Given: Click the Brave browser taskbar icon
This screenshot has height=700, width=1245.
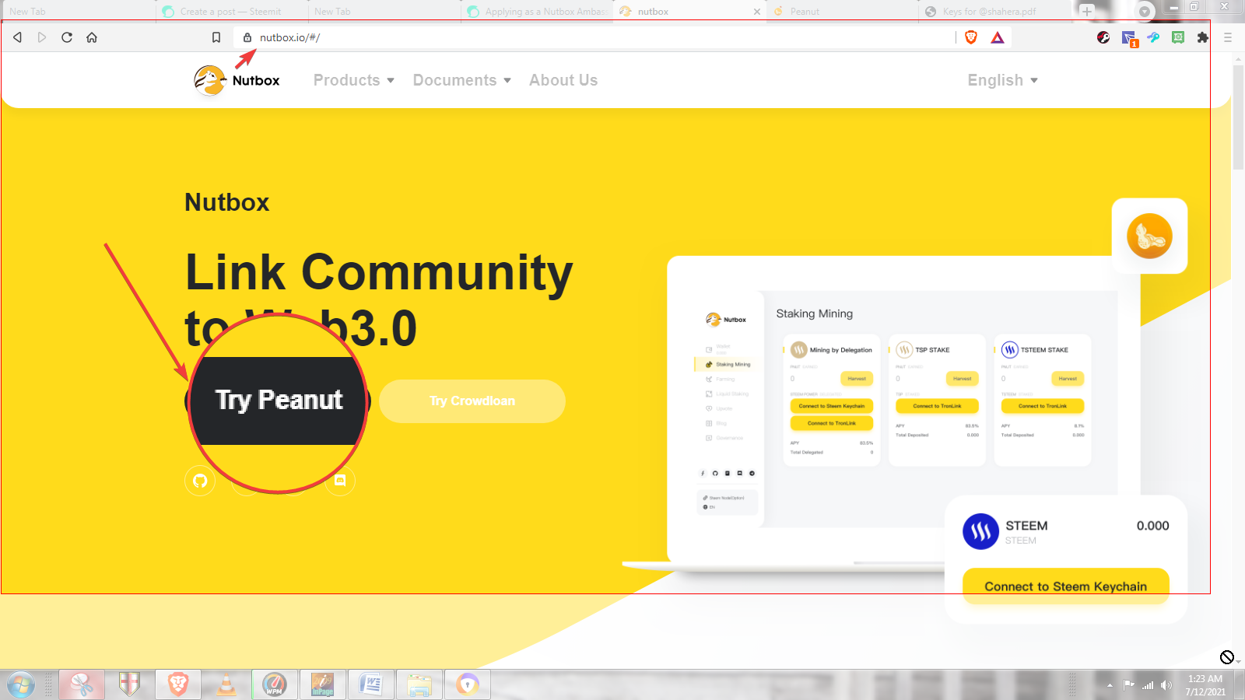Looking at the screenshot, I should (x=178, y=685).
